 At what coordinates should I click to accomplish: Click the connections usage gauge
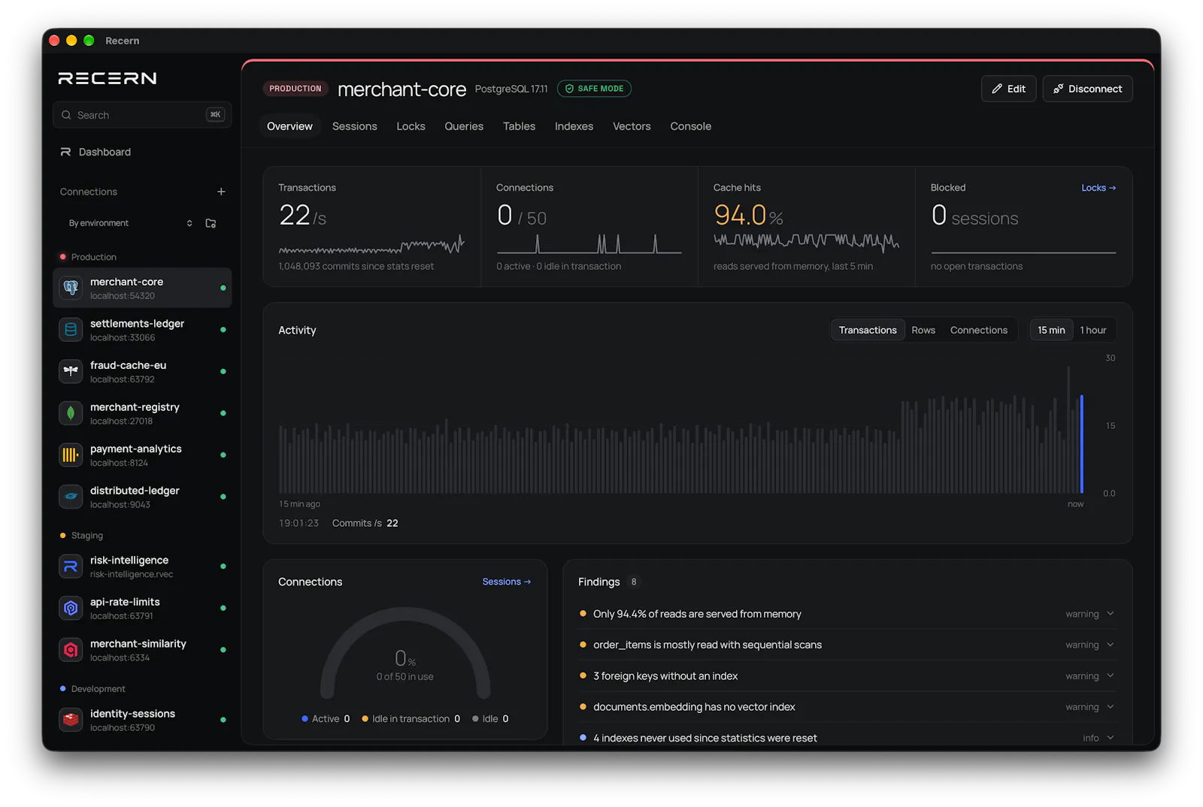click(405, 652)
